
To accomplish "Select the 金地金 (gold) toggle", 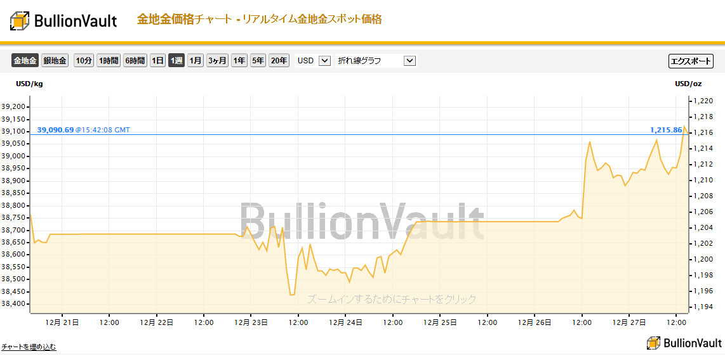I will point(25,60).
